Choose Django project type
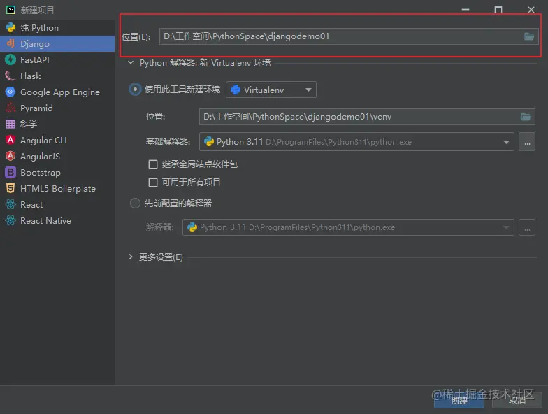548x414 pixels. tap(57, 43)
